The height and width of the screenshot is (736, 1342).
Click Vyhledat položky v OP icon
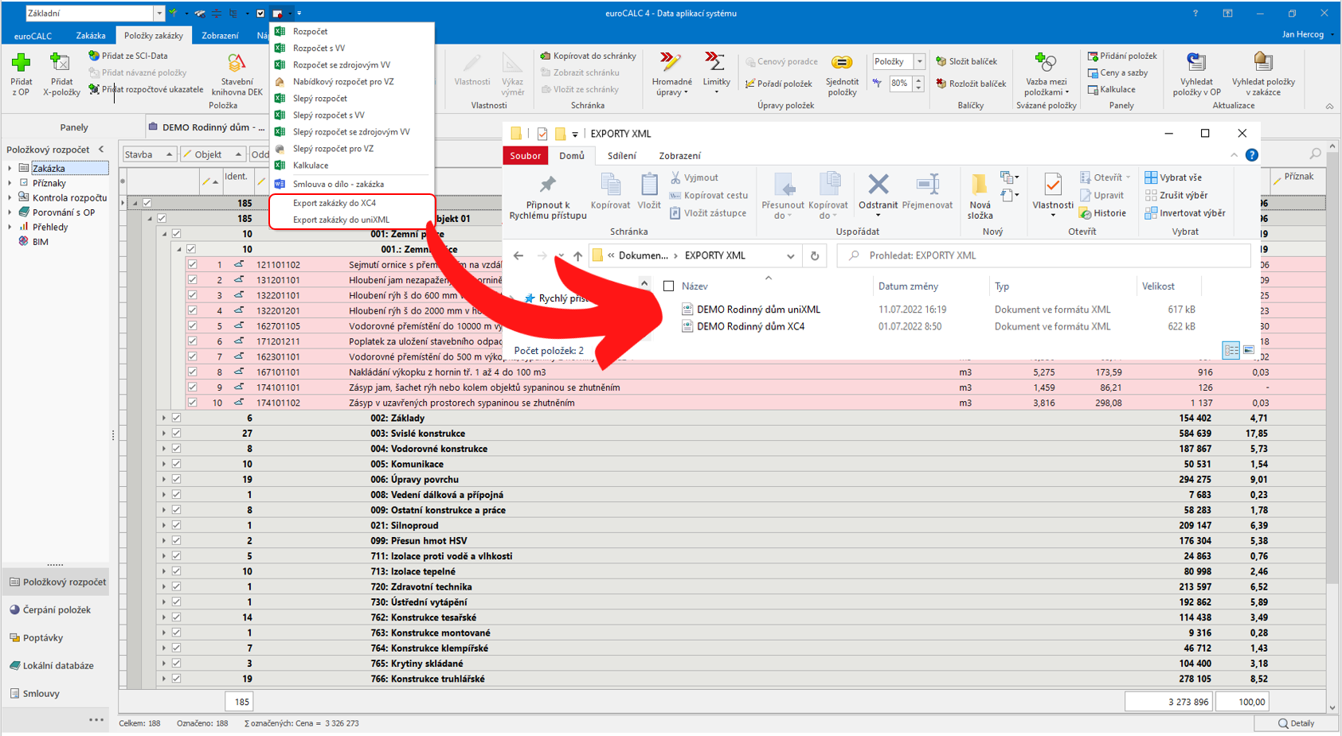1196,62
